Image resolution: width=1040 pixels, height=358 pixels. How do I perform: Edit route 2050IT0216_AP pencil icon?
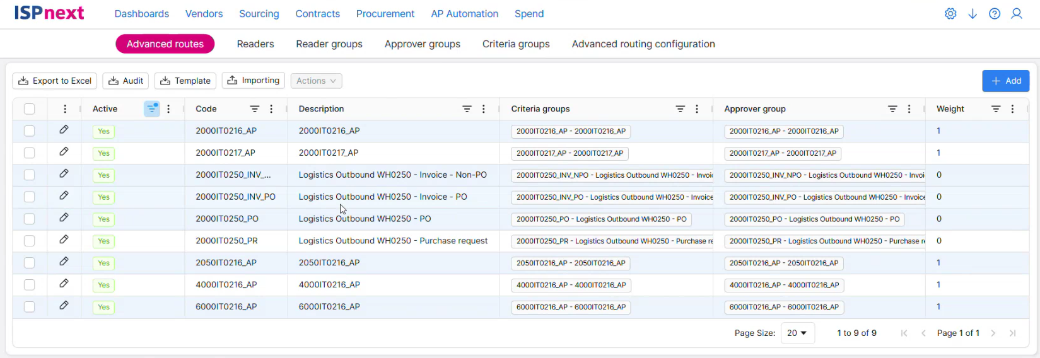coord(64,262)
